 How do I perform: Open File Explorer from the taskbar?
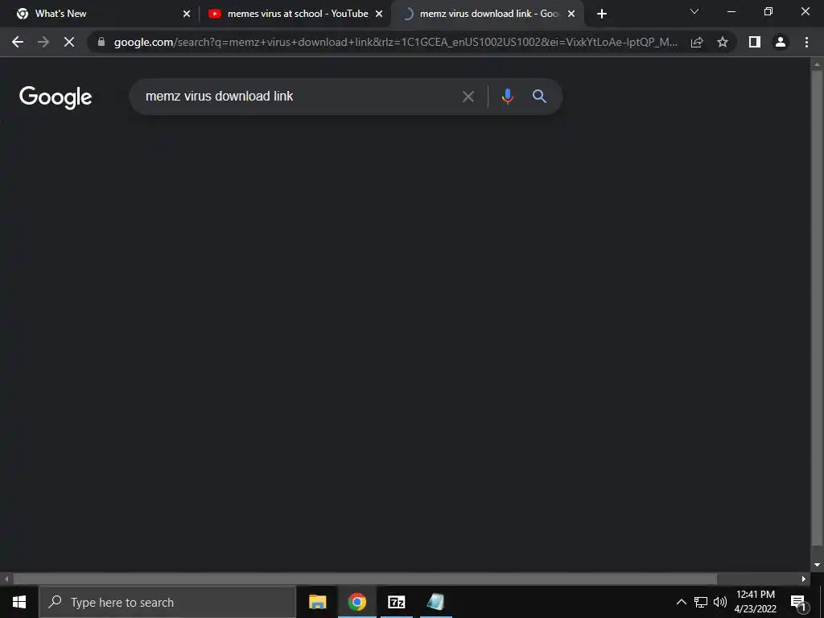click(317, 602)
